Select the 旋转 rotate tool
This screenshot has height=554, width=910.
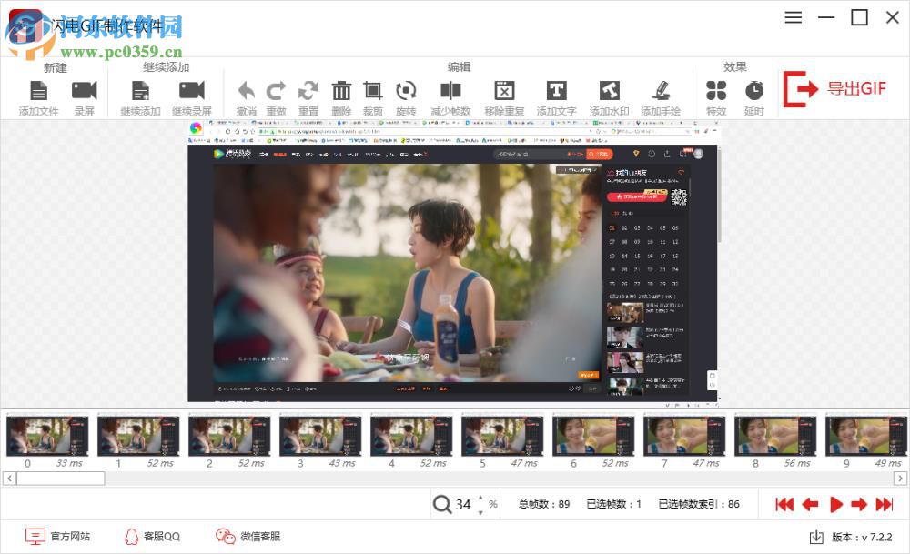pyautogui.click(x=406, y=91)
